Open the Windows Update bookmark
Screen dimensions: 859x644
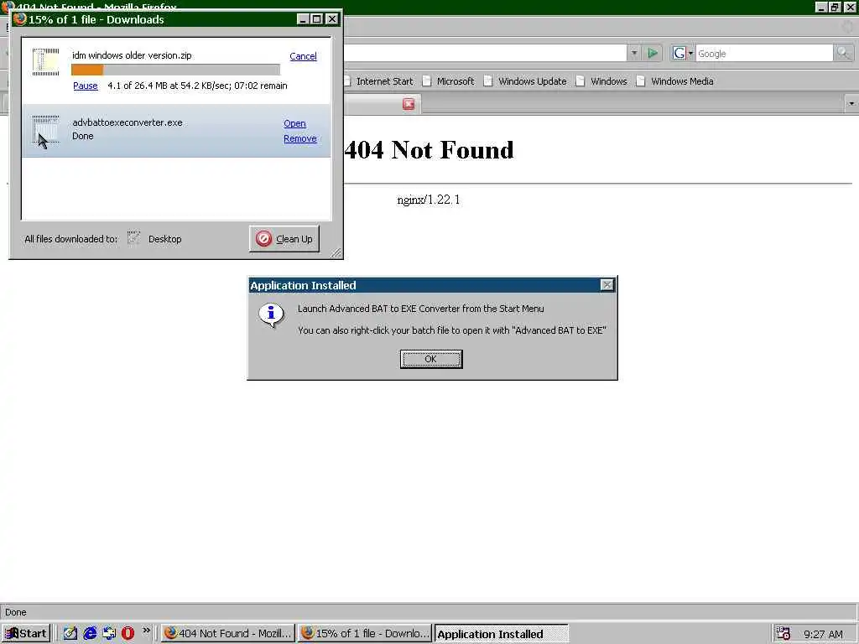(x=532, y=81)
